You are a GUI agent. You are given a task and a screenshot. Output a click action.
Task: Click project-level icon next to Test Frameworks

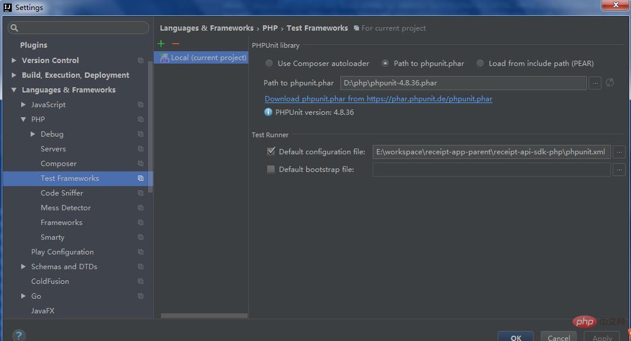[140, 178]
